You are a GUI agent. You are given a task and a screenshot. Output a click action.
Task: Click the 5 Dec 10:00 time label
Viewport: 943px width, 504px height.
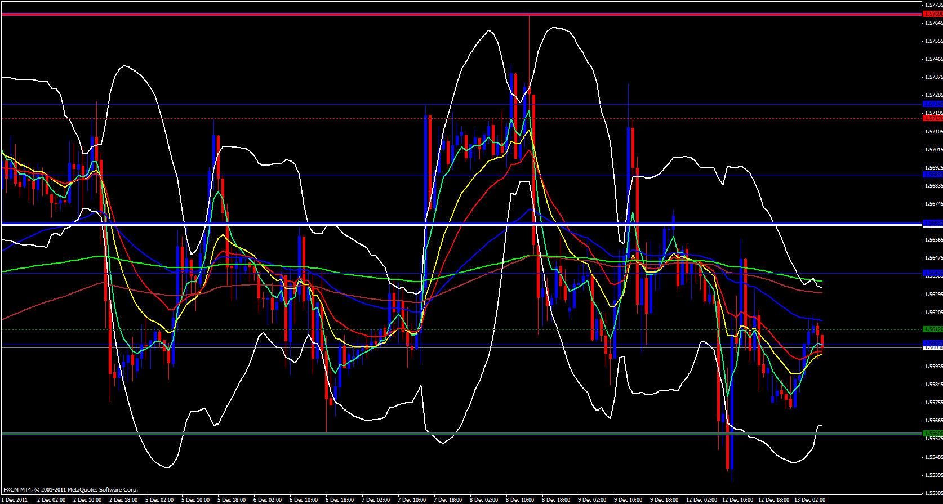195,500
